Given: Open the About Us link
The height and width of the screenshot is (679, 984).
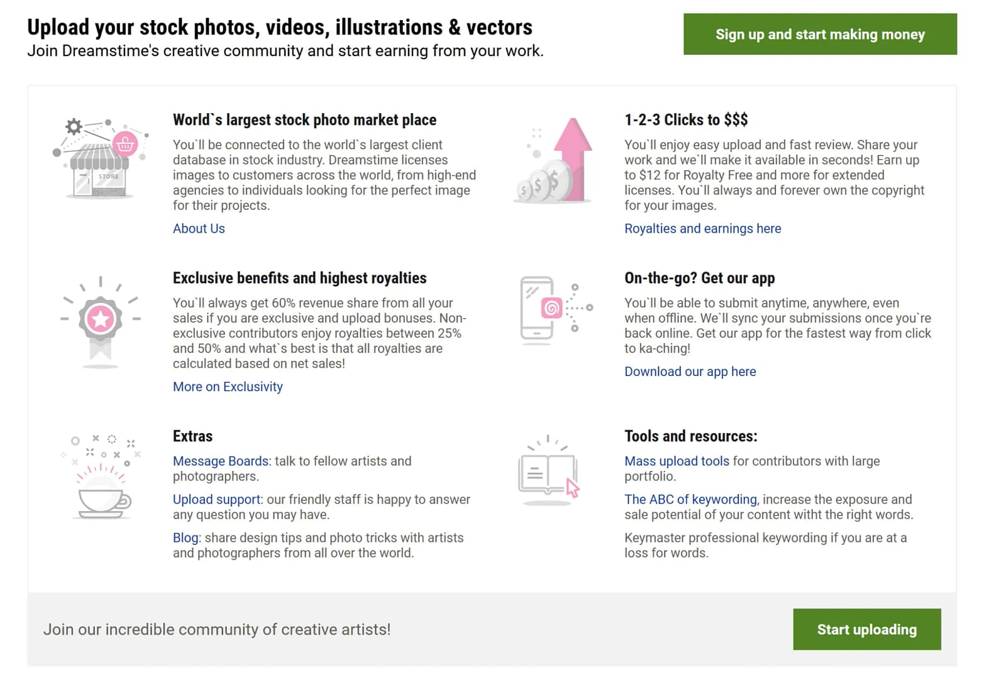Looking at the screenshot, I should click(x=199, y=229).
